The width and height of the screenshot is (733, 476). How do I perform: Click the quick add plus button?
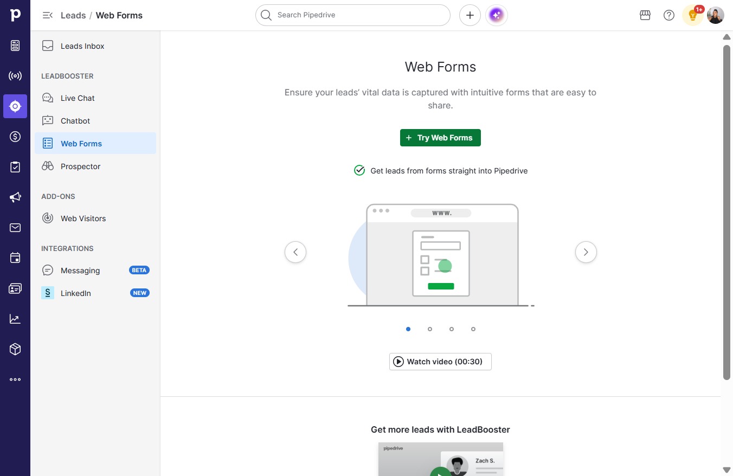470,15
